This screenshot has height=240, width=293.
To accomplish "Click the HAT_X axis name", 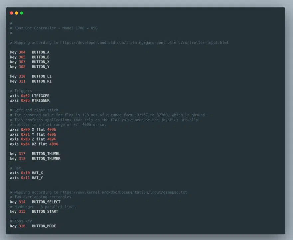I will pos(37,173).
